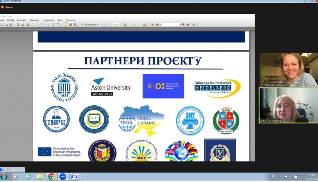This screenshot has height=182, width=318.
Task: Open the zoom percentage dropdown arrow
Action: pyautogui.click(x=122, y=25)
